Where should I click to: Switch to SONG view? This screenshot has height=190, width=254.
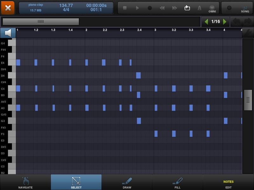(245, 9)
